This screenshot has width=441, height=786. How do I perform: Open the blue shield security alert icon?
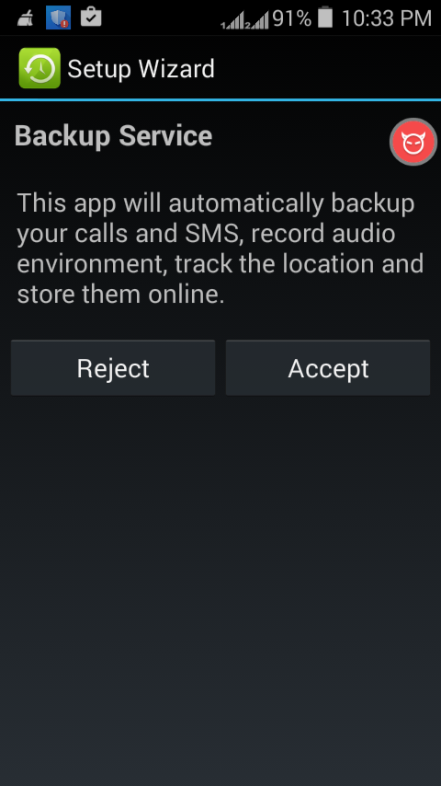[x=58, y=17]
